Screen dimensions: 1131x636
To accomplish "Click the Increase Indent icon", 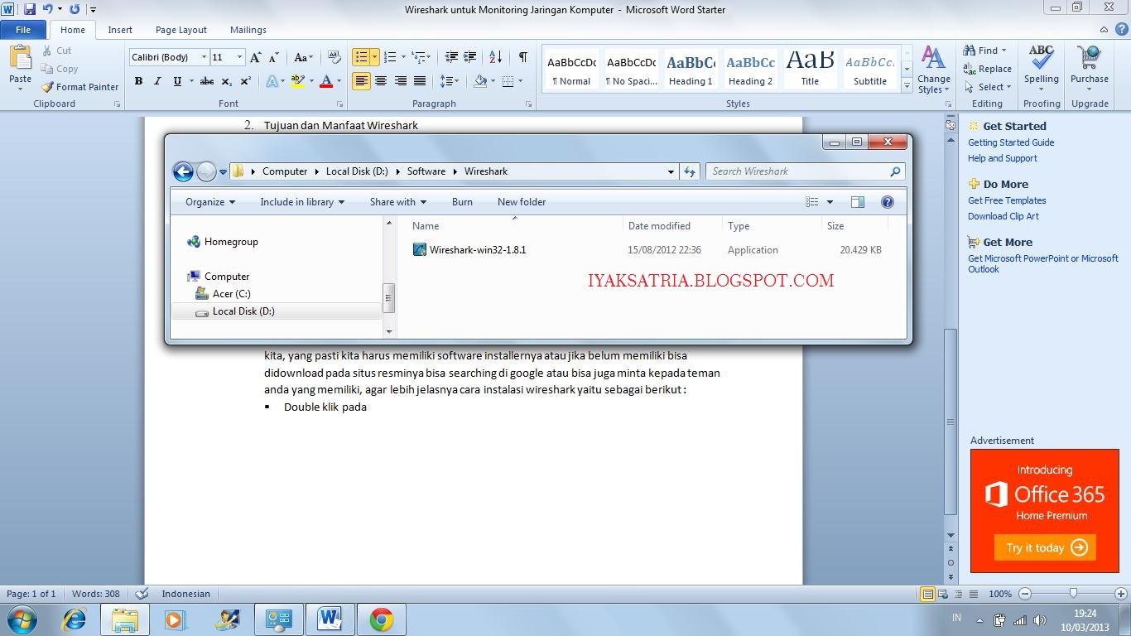I will tap(470, 57).
